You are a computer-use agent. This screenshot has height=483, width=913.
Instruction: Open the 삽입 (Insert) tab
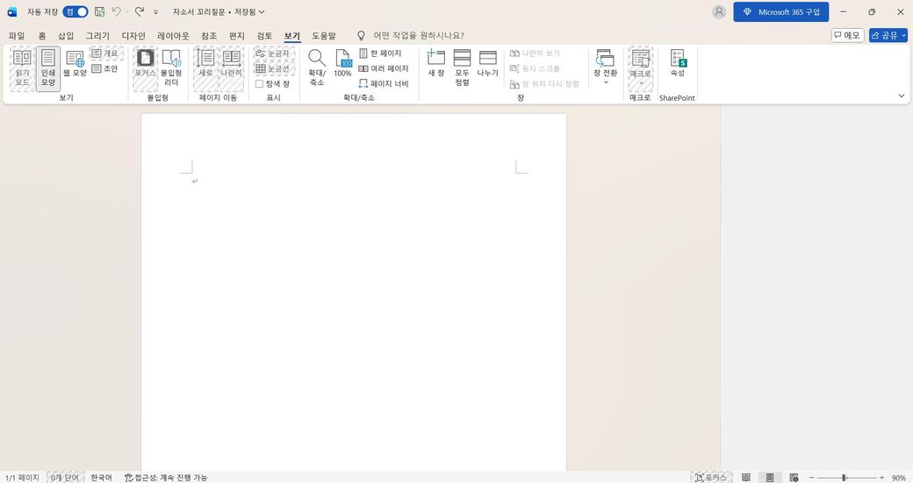point(66,36)
